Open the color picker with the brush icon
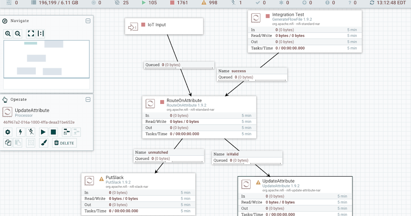Image resolution: width=411 pixels, height=216 pixels. [x=44, y=143]
